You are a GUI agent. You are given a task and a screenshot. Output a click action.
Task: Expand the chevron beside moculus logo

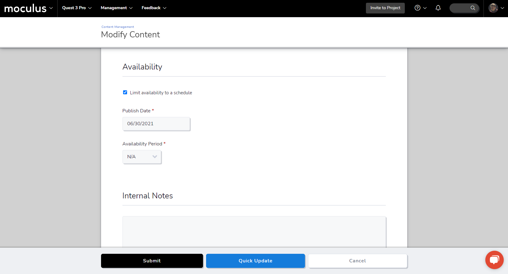[51, 8]
